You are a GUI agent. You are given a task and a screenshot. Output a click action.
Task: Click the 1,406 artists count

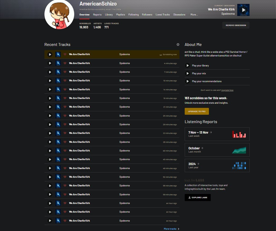97,27
